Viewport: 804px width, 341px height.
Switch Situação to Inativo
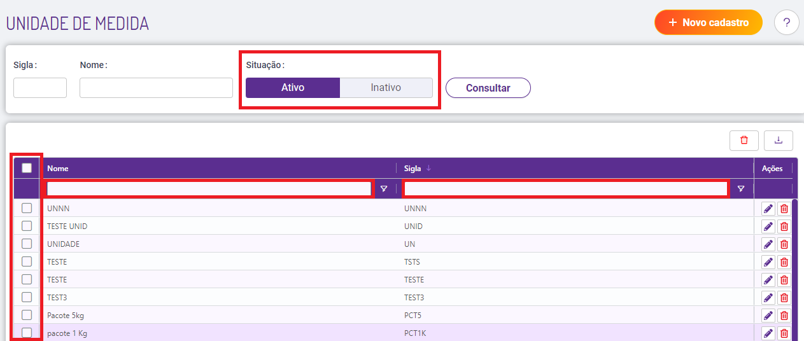pyautogui.click(x=386, y=88)
